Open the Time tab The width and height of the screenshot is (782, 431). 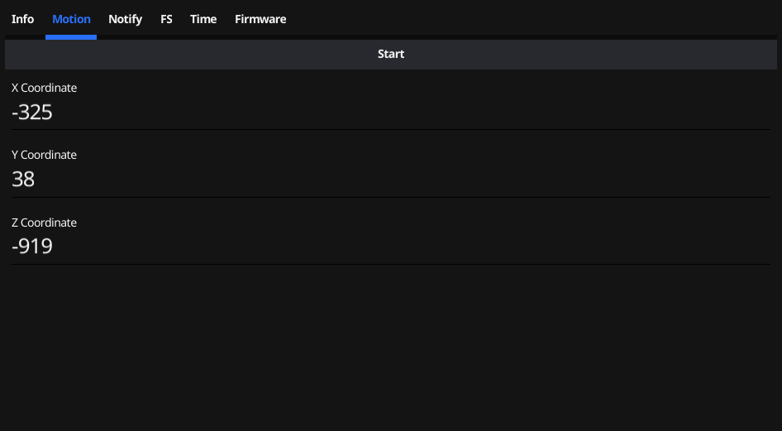coord(203,19)
